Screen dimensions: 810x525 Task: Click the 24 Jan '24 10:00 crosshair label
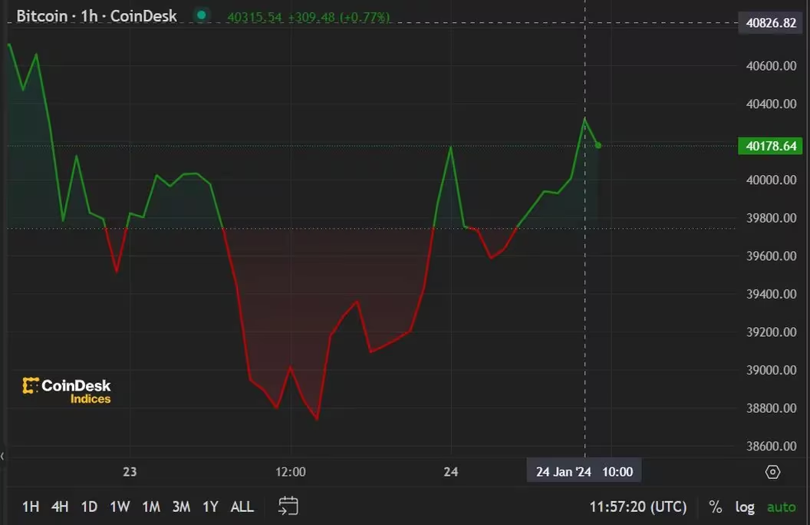click(584, 471)
